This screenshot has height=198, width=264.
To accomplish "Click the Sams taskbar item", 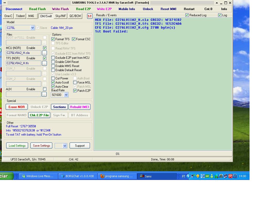I will (x=156, y=176).
